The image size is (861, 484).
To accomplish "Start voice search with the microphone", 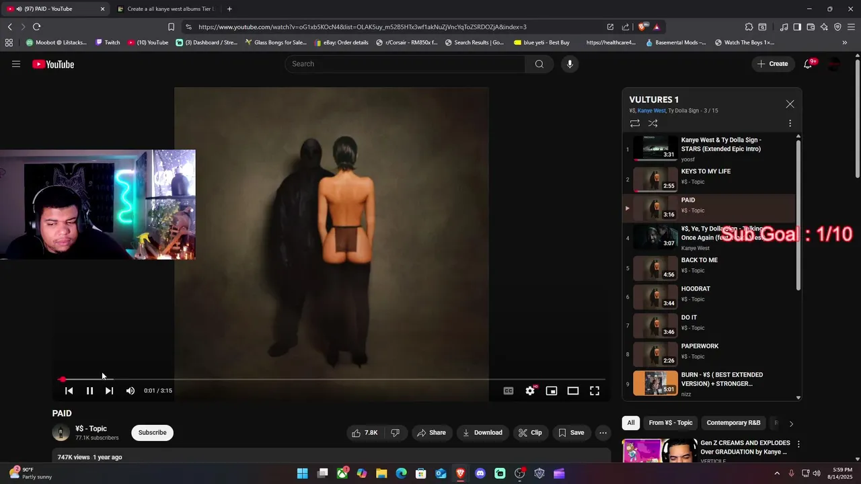I will point(570,64).
